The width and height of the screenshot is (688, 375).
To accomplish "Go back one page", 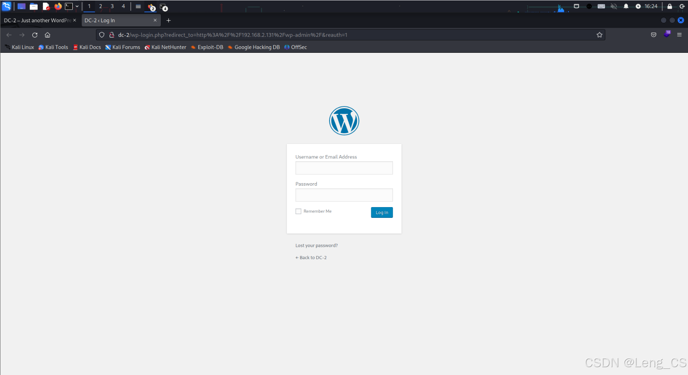I will [9, 35].
